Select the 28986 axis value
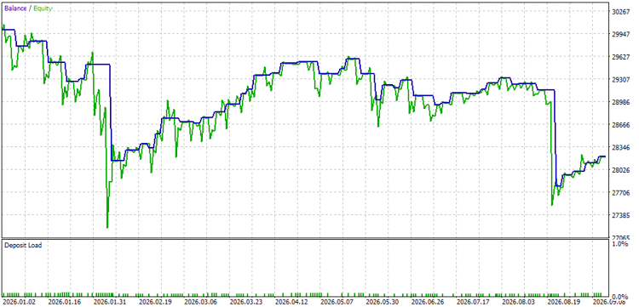This screenshot has width=639, height=307. 621,102
